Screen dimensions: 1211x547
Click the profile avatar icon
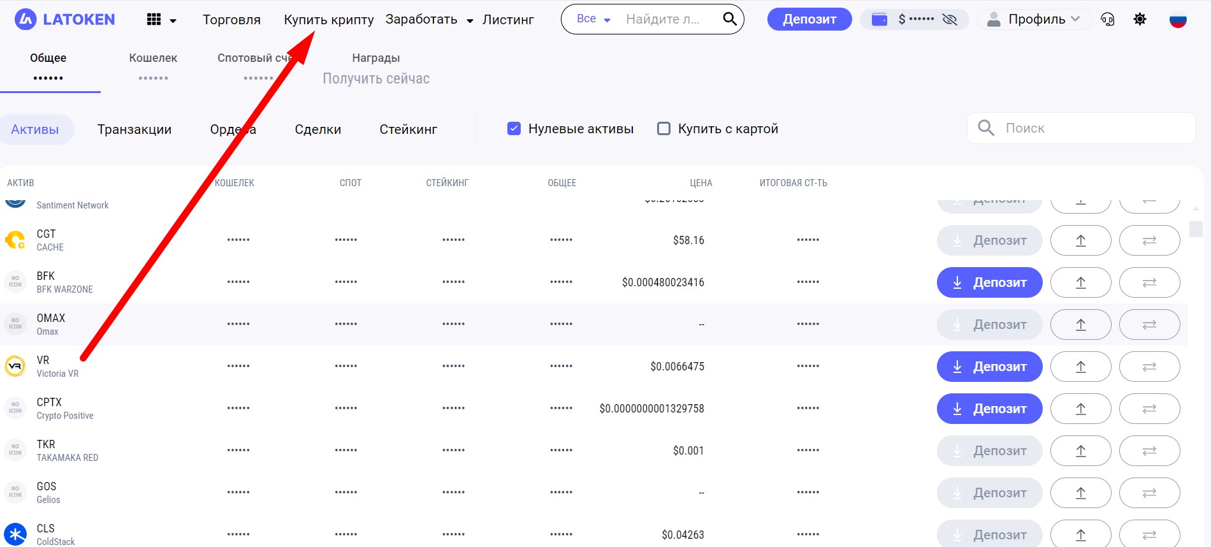[x=994, y=20]
